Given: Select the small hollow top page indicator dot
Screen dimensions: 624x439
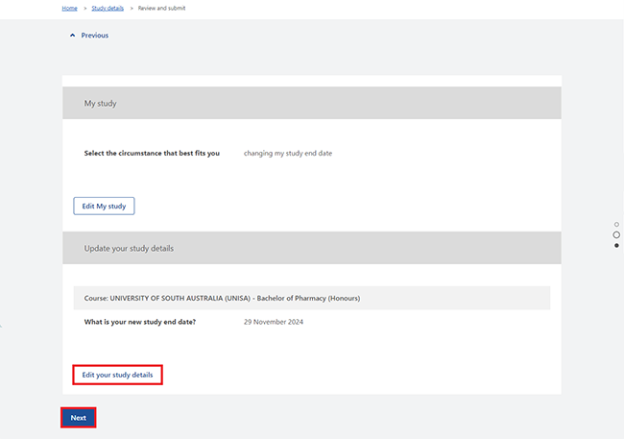Looking at the screenshot, I should click(616, 224).
